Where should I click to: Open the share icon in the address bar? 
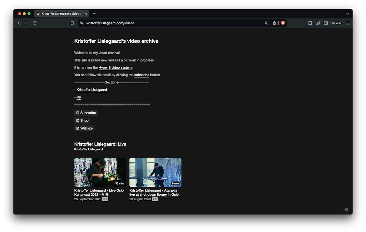[x=274, y=23]
